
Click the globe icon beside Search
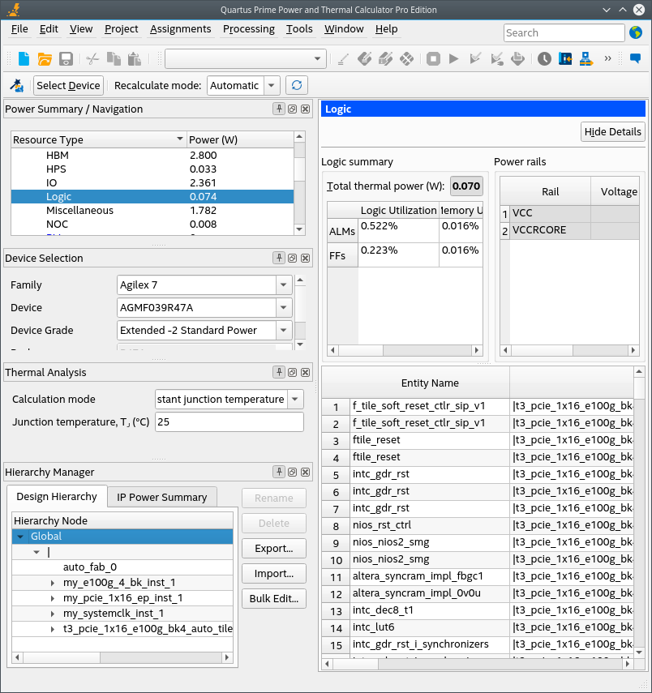[637, 33]
